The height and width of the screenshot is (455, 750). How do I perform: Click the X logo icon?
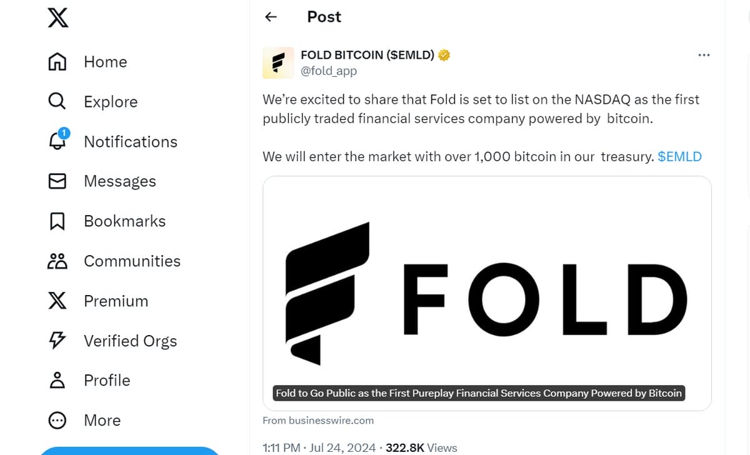[57, 17]
